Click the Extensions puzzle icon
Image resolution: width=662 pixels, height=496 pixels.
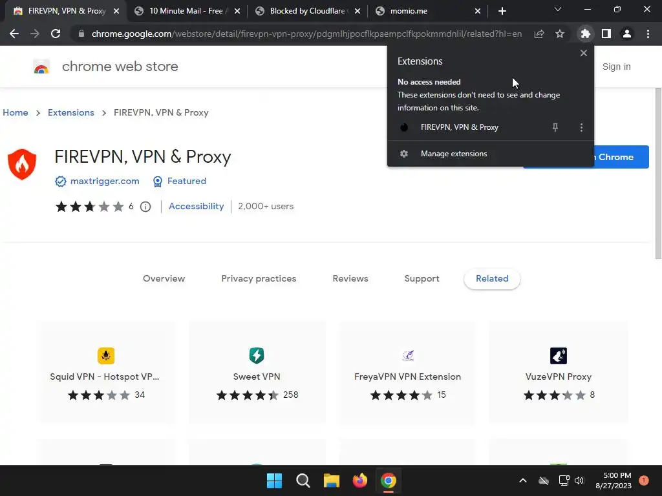pyautogui.click(x=585, y=34)
